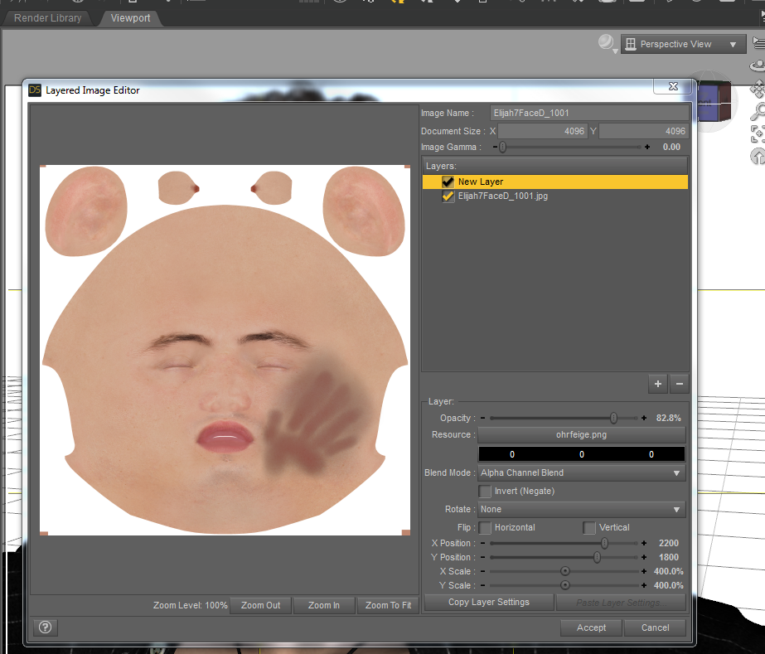Click the viewport reset camera icon
Viewport: 765px width, 654px height.
pos(758,157)
